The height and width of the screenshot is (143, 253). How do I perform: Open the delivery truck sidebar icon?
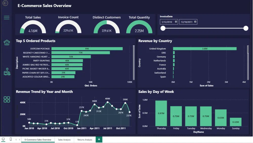point(7,71)
